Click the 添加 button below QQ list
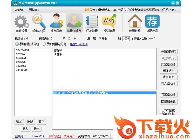 pos(19,122)
